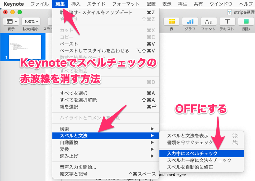Toggle スペルを自動的に修正
Viewport: 255px width, 181px height.
(202, 167)
